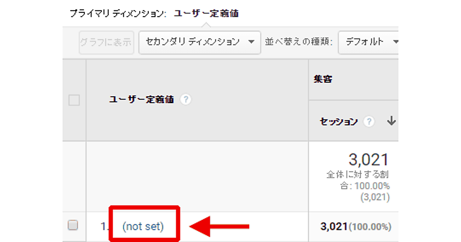461x242 pixels.
Task: Click the red arrow pointing at (not set)
Action: tap(220, 227)
